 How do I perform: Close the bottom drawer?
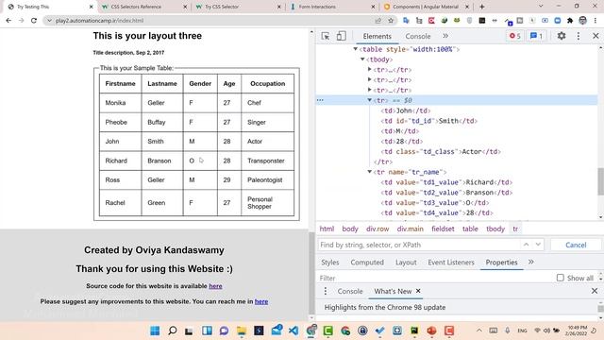(x=595, y=291)
